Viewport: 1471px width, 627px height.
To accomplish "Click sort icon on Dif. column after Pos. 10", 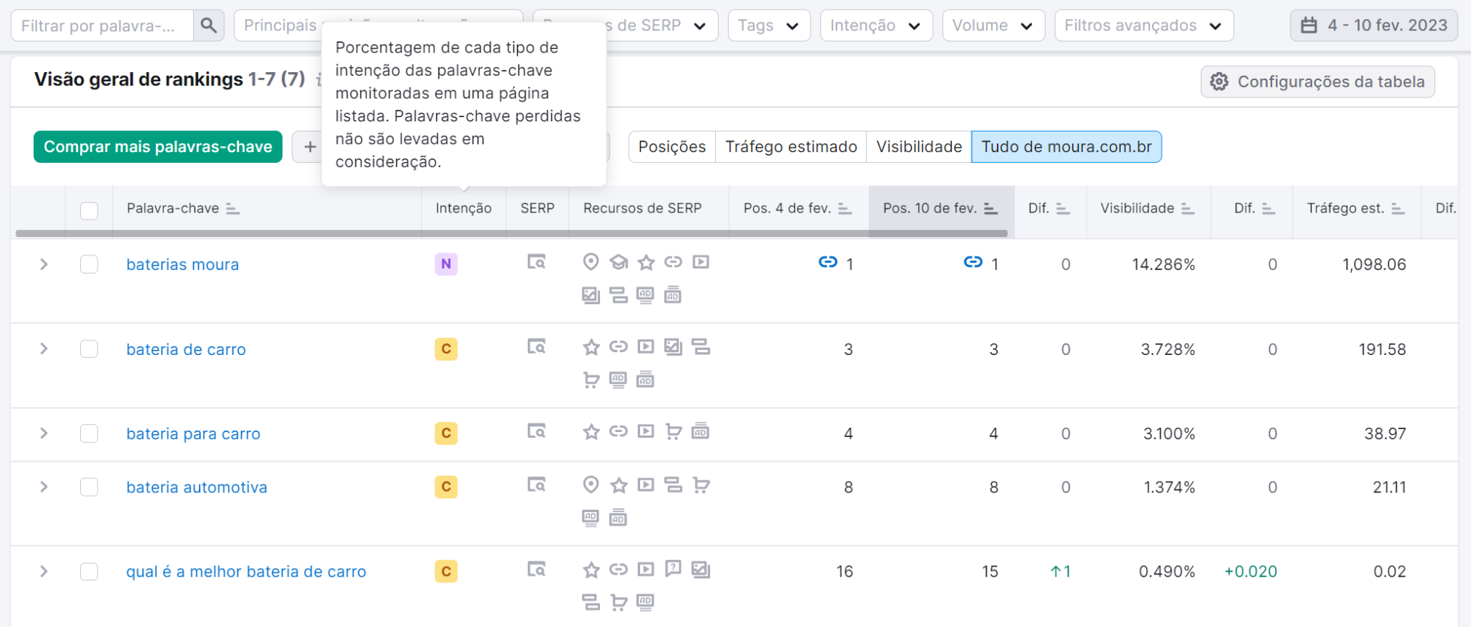I will tap(1062, 209).
